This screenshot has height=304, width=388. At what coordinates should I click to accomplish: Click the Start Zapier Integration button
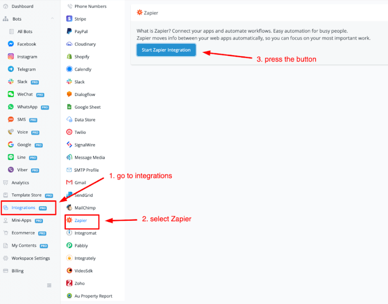pyautogui.click(x=166, y=50)
